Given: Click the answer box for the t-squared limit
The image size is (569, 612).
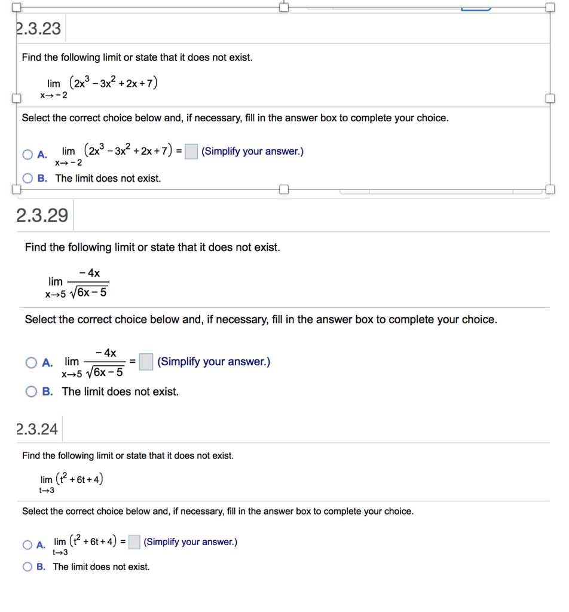Looking at the screenshot, I should coord(134,542).
